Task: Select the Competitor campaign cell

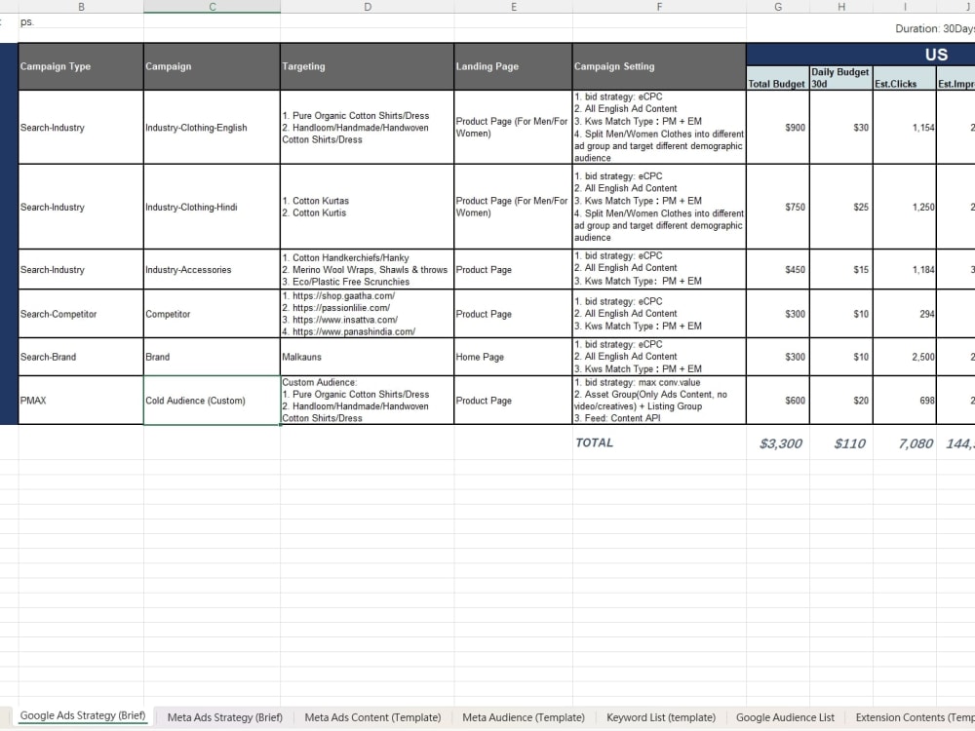Action: coord(212,314)
